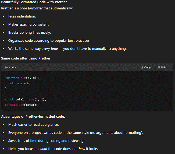Click the italic word 'what' in last bullet

43,149
